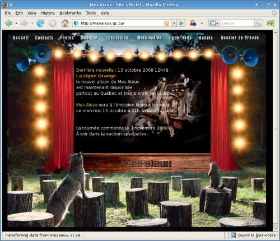This screenshot has width=280, height=241.
Task: Open the View menu
Action: (32, 13)
